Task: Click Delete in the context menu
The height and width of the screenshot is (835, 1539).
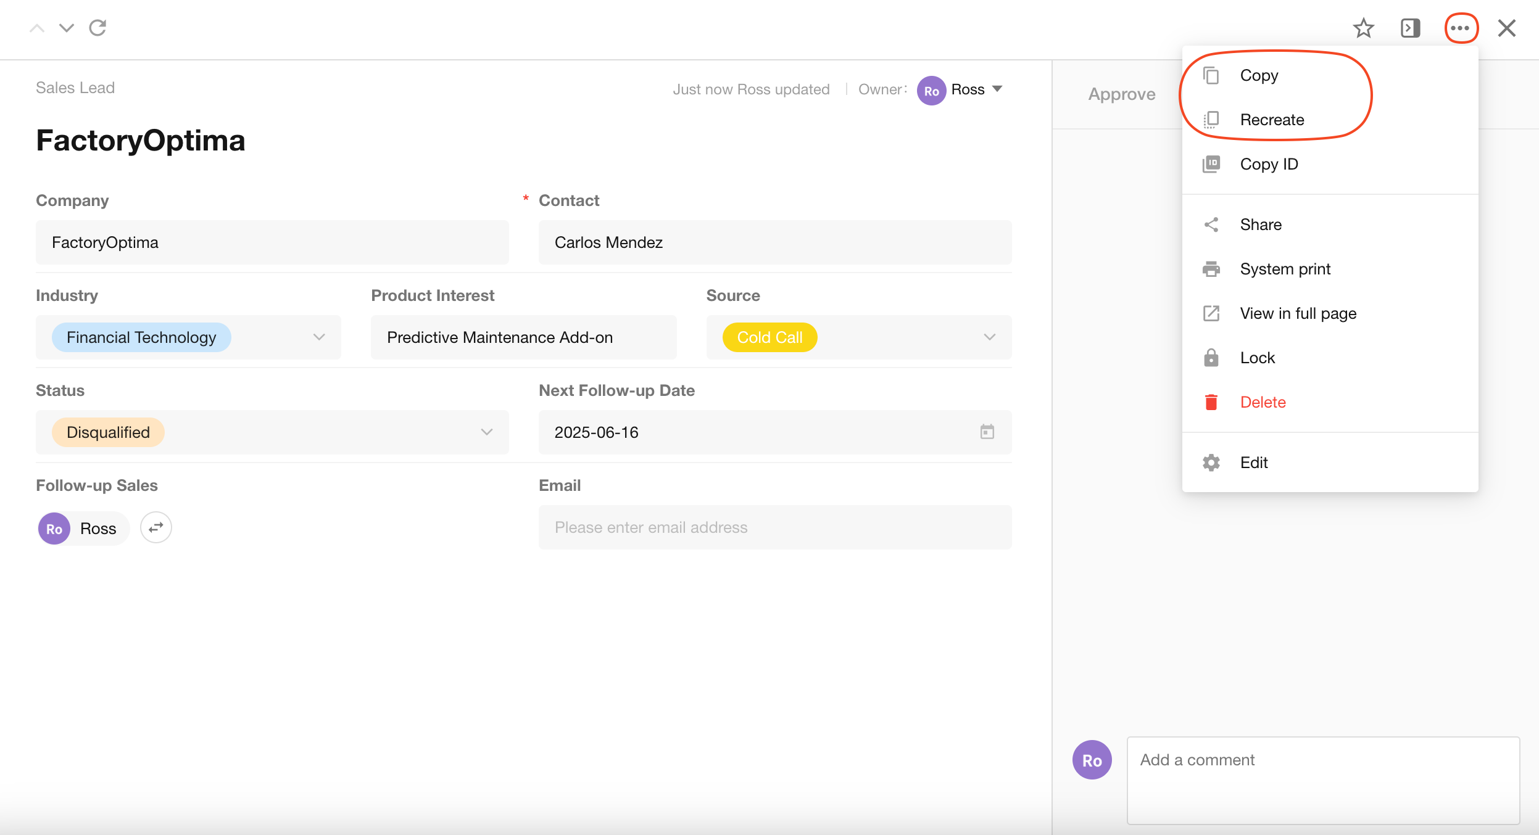Action: (x=1263, y=402)
